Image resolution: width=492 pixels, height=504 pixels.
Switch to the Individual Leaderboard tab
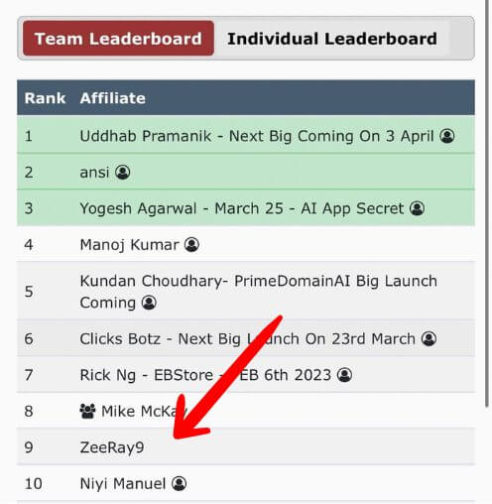332,39
